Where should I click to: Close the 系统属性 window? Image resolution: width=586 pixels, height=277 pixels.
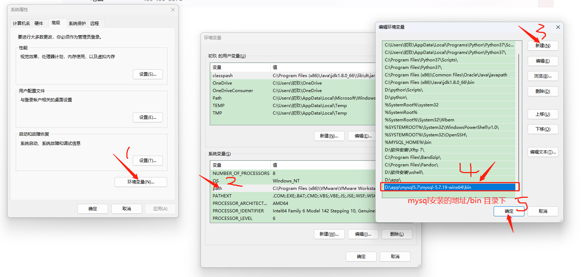tap(173, 10)
